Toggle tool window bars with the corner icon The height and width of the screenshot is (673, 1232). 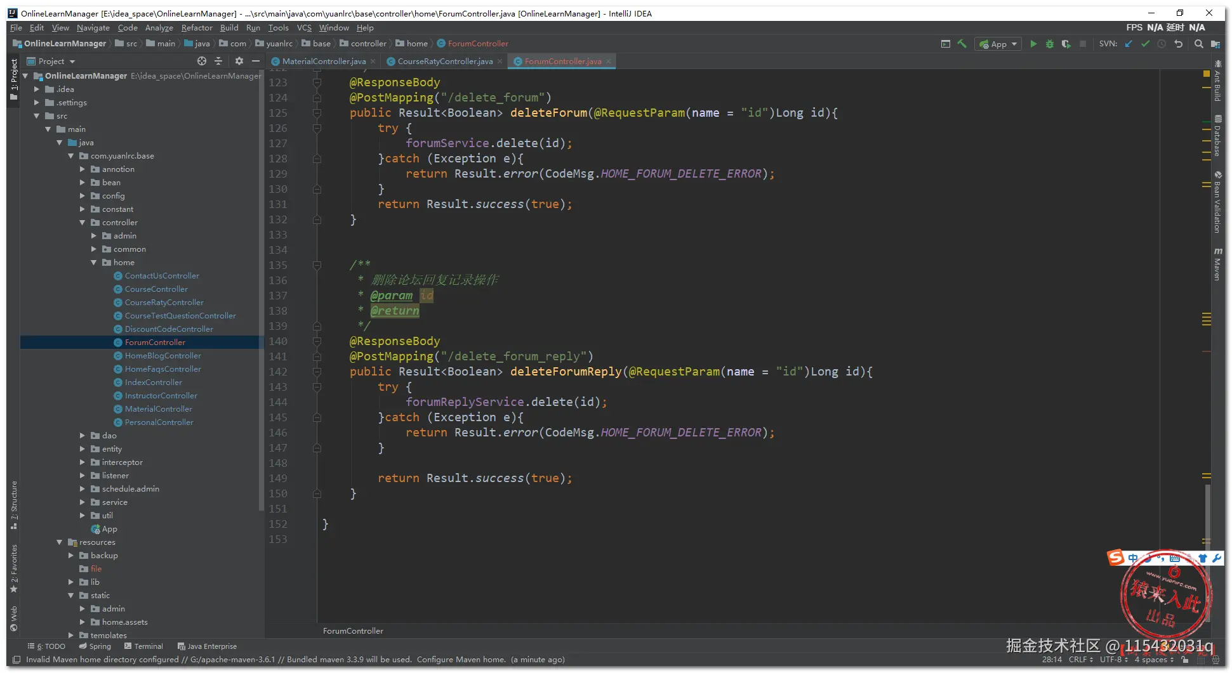(x=17, y=660)
